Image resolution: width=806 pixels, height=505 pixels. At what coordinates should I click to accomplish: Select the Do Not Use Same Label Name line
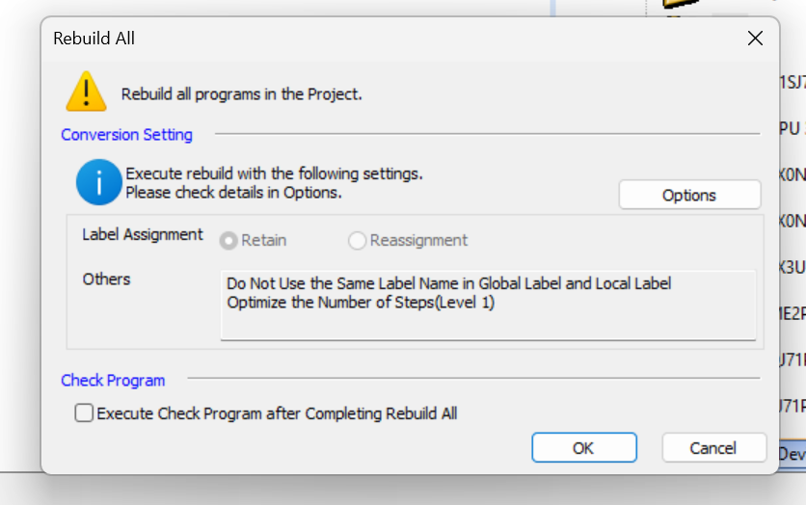pos(448,283)
